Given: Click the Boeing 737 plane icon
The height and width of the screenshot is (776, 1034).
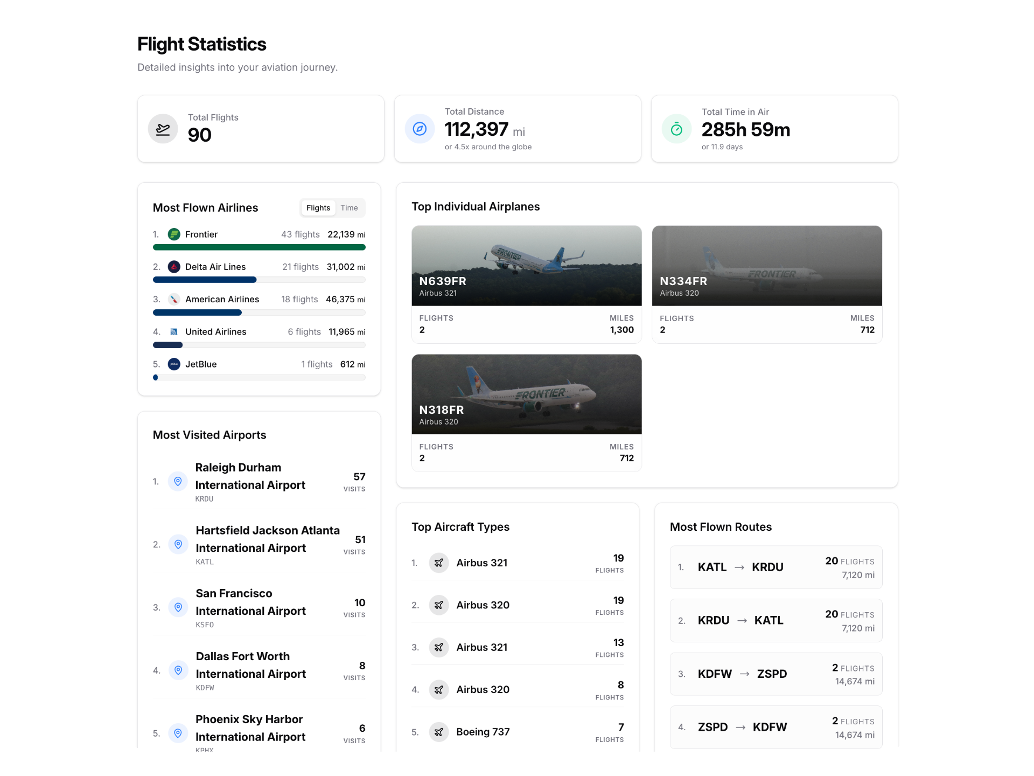Looking at the screenshot, I should 439,732.
